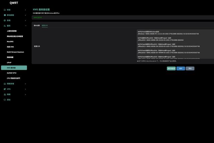Click inside the config file text area
Viewport: 214px width, 143px height.
click(x=175, y=44)
